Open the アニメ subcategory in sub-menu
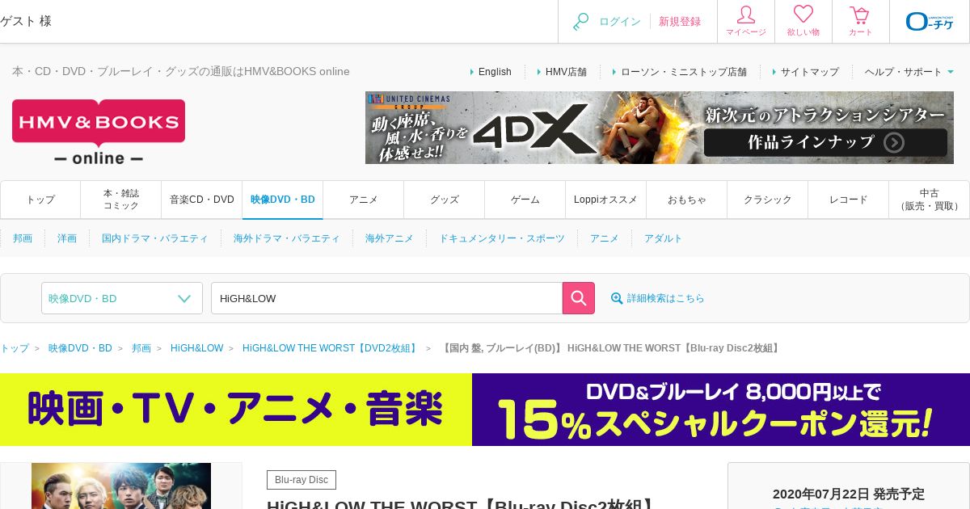 (605, 238)
